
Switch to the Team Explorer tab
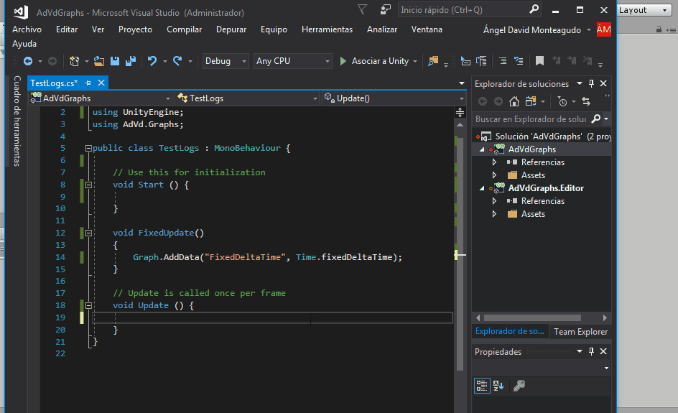580,332
